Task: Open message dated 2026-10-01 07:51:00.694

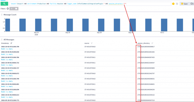Action: pyautogui.click(x=10, y=90)
